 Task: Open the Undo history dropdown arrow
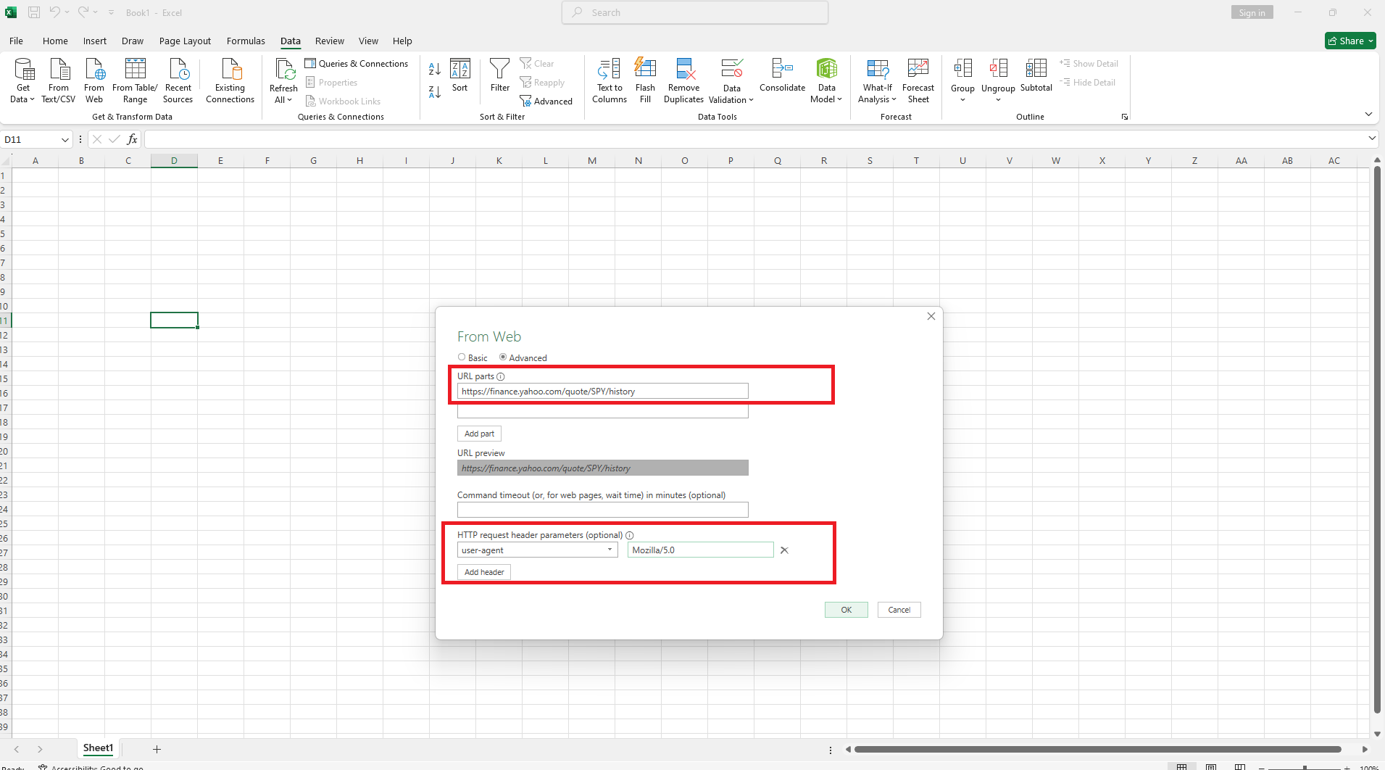[x=67, y=12]
